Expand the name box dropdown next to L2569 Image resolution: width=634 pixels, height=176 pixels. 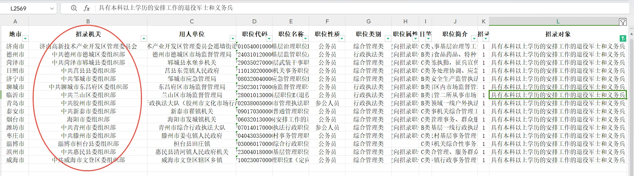pyautogui.click(x=52, y=8)
